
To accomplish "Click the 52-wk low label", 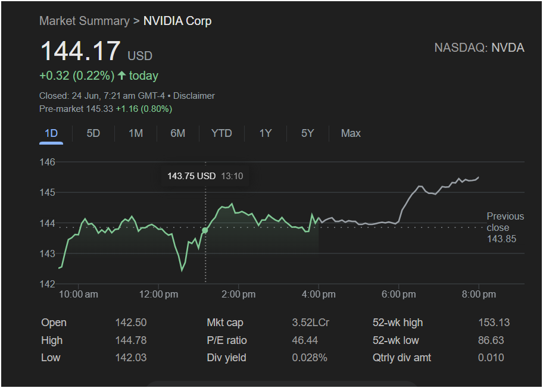I will pos(396,340).
